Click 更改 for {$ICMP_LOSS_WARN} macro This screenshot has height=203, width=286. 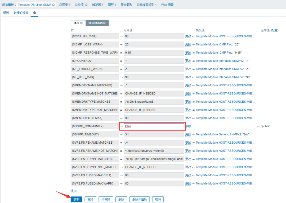click(x=188, y=45)
